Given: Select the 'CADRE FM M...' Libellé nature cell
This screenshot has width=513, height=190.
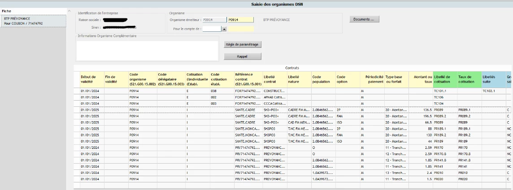Looking at the screenshot, I should (299, 110).
